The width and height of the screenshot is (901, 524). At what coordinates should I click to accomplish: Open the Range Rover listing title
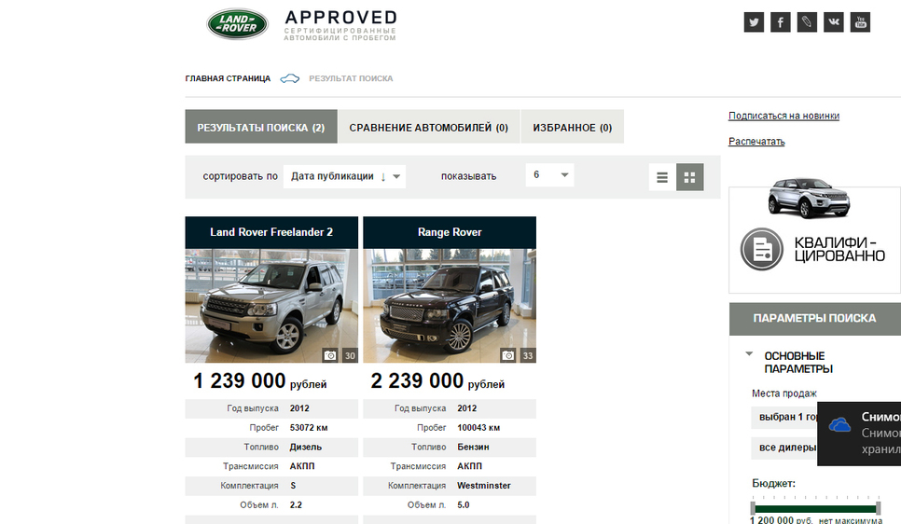coord(450,232)
